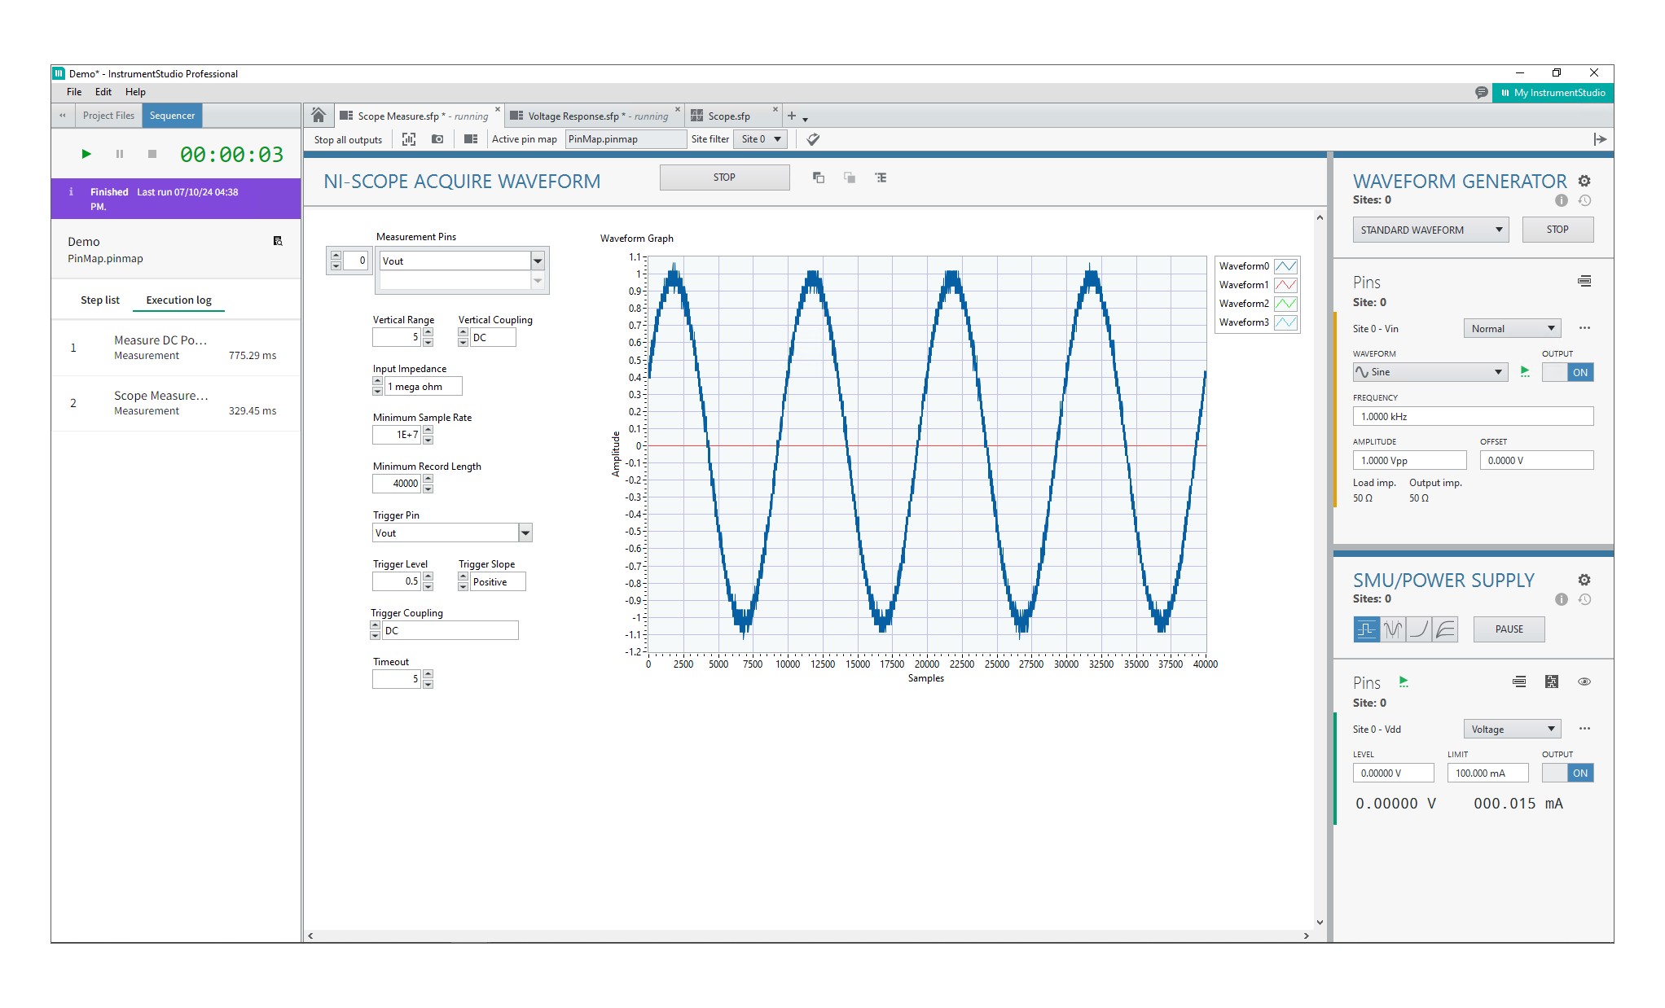Click Stop all outputs in the toolbar
This screenshot has width=1665, height=1008.
point(347,139)
